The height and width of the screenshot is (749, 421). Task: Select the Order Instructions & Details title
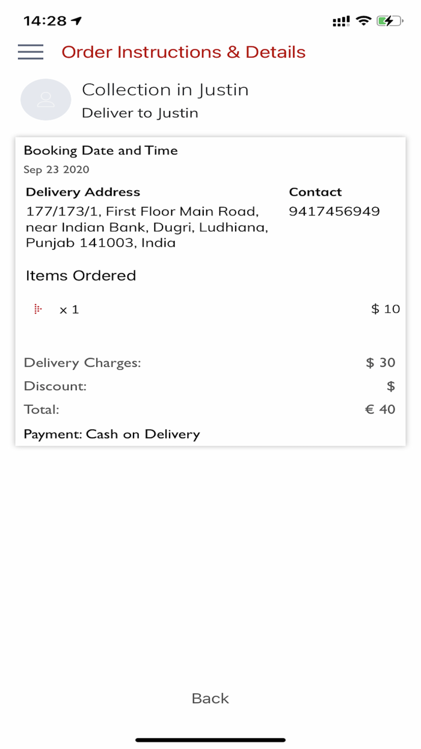click(x=184, y=52)
